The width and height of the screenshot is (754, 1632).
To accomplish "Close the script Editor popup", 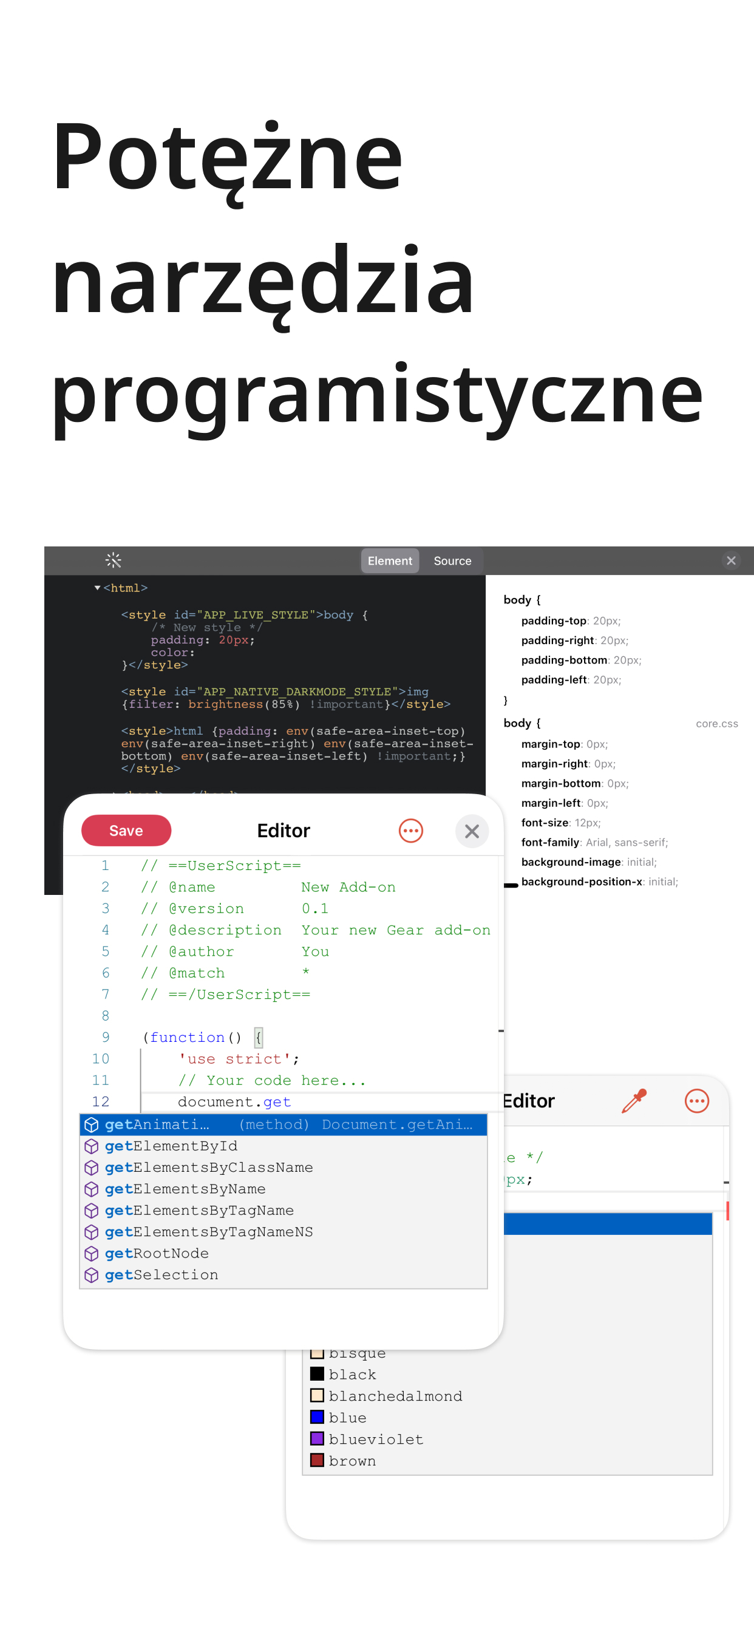I will tap(472, 831).
